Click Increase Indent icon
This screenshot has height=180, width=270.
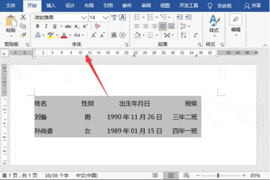(x=189, y=17)
